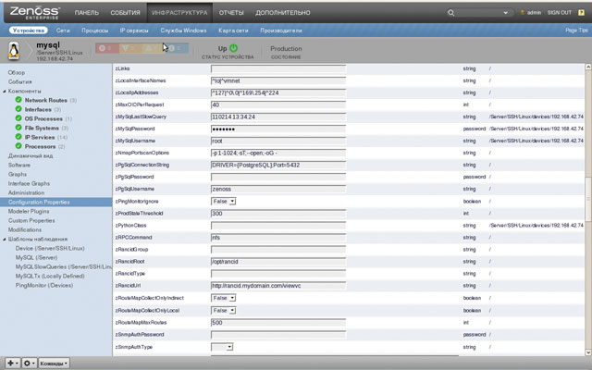
Task: Open MySQL (/Server) monitoring template
Action: 36,257
